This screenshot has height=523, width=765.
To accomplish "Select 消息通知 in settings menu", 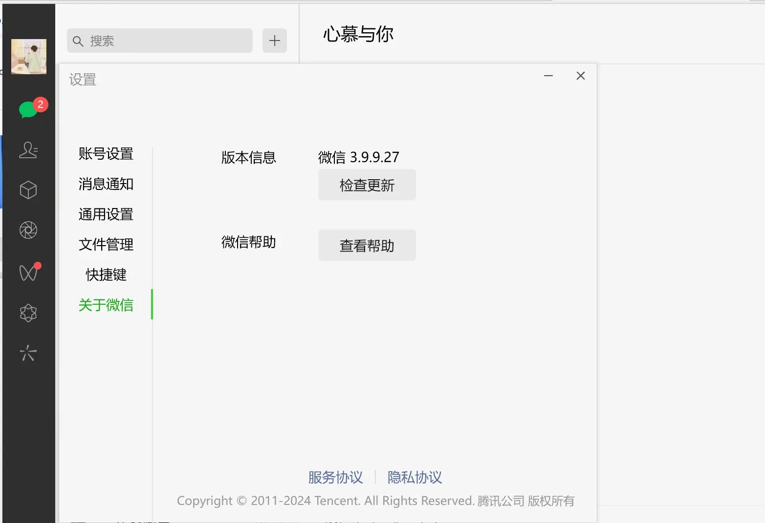I will 106,184.
